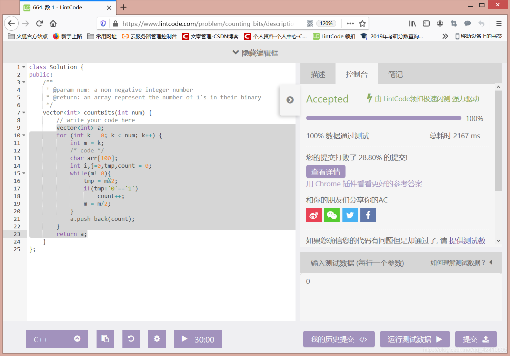Switch to the 描述 tab
The height and width of the screenshot is (356, 510).
[318, 73]
